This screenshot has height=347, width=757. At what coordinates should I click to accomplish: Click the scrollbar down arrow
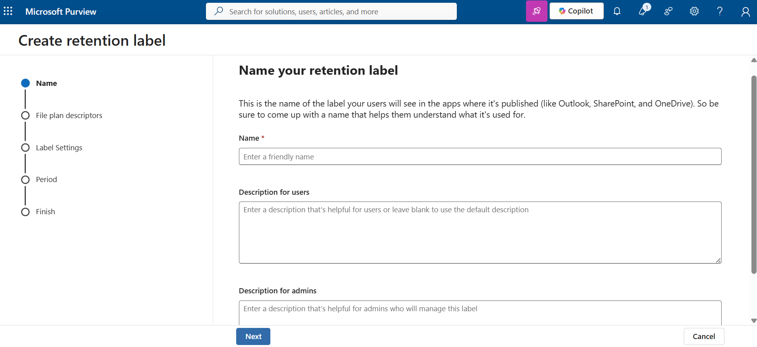click(753, 321)
